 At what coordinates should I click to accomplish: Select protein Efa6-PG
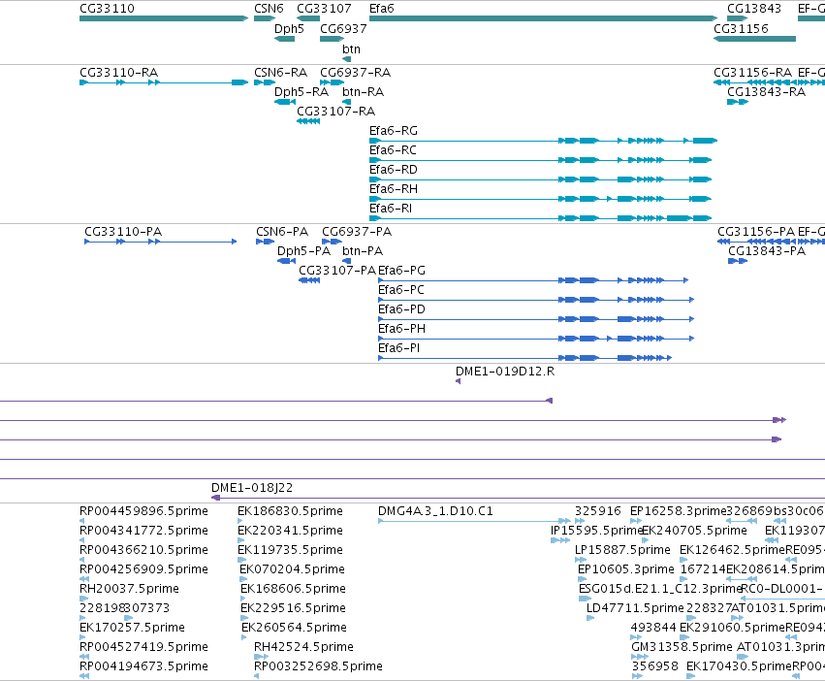coord(533,280)
